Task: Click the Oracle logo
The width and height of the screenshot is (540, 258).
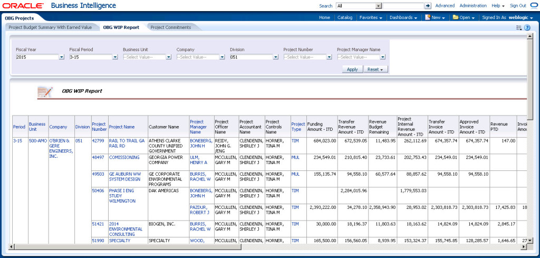Action: coord(23,6)
